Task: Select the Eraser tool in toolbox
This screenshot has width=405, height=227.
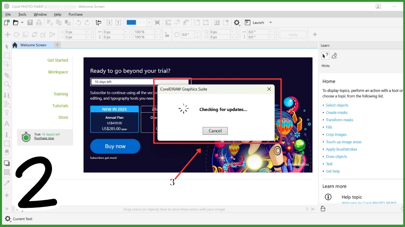Action: pyautogui.click(x=7, y=152)
